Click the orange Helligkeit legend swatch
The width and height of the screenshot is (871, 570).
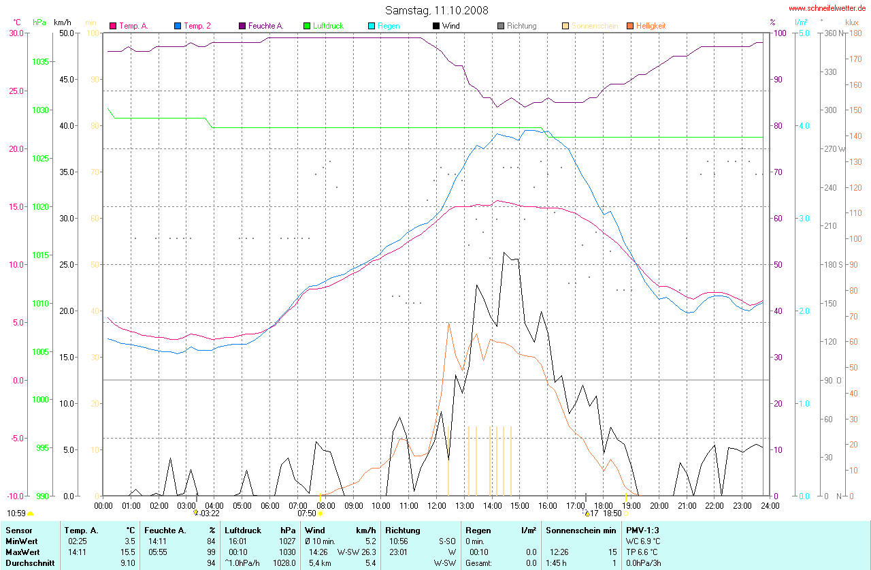point(630,26)
